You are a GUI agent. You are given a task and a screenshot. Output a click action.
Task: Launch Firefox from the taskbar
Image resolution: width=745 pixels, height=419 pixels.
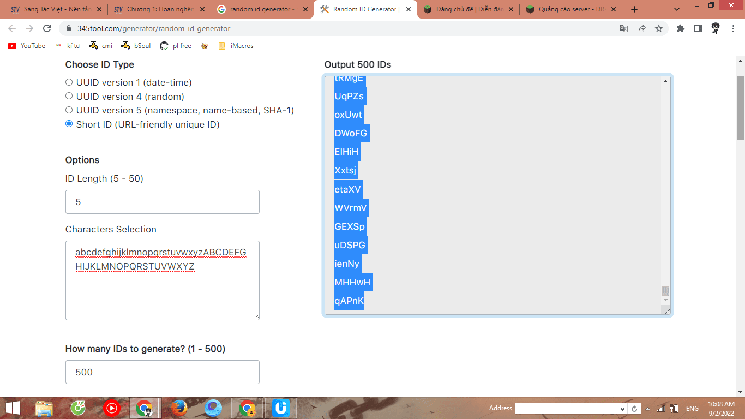179,408
